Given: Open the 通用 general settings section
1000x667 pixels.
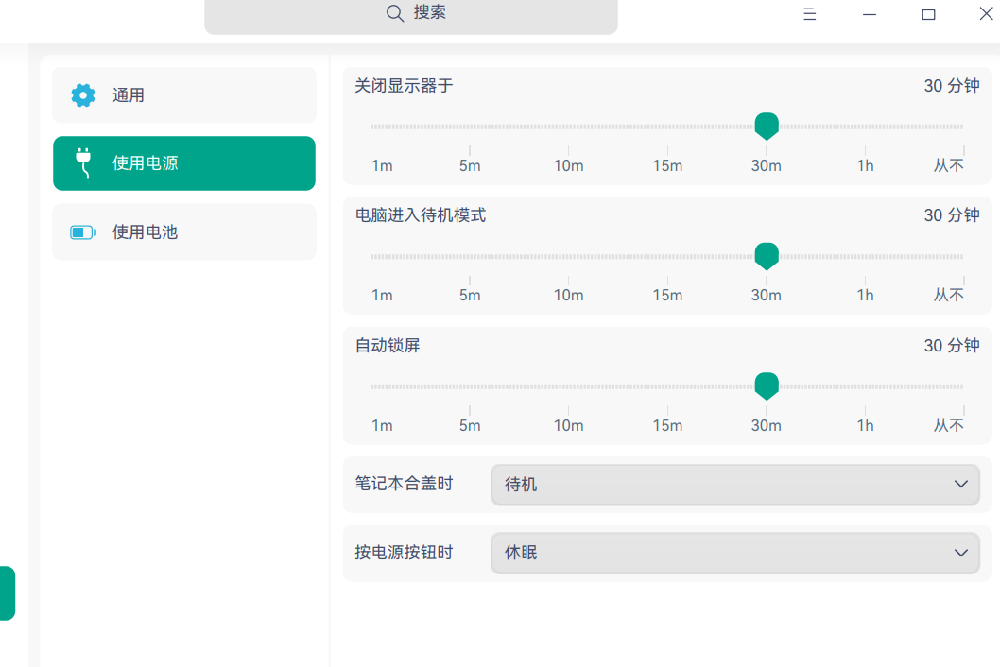Looking at the screenshot, I should (x=184, y=95).
